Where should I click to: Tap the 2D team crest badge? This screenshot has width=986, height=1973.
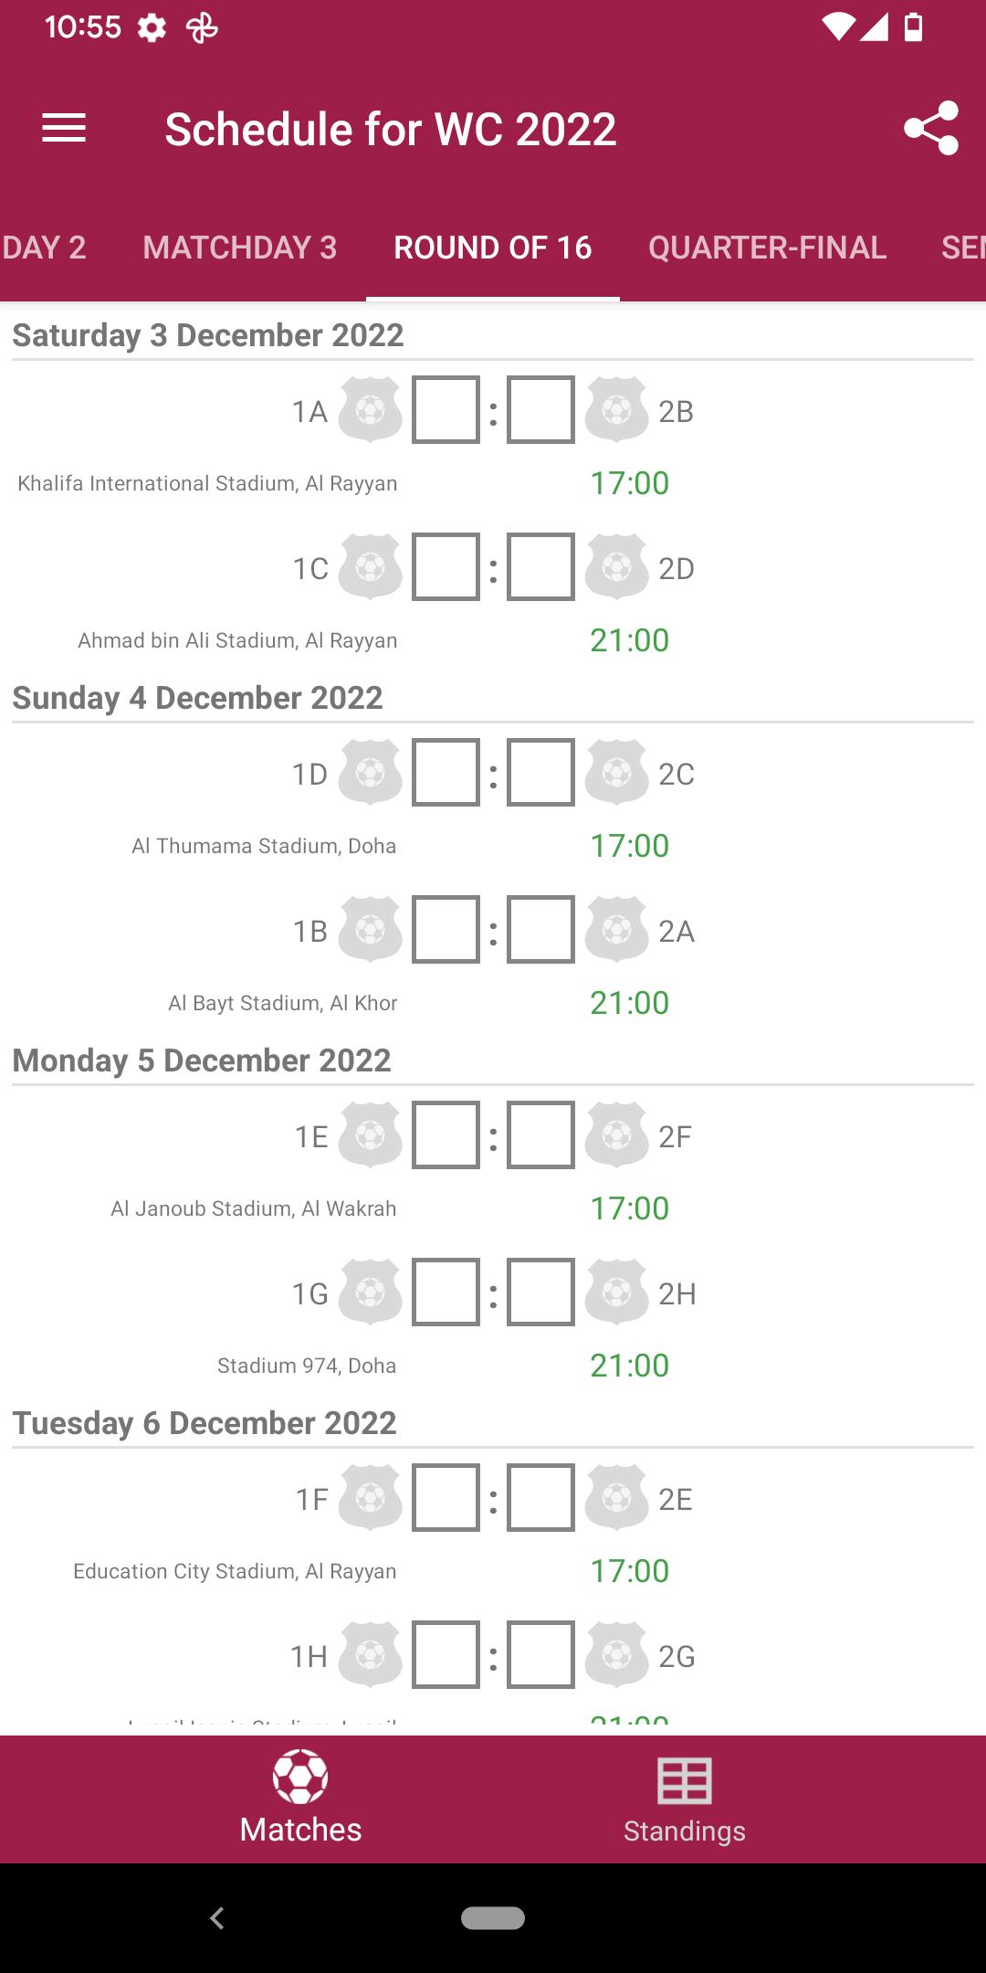(616, 567)
